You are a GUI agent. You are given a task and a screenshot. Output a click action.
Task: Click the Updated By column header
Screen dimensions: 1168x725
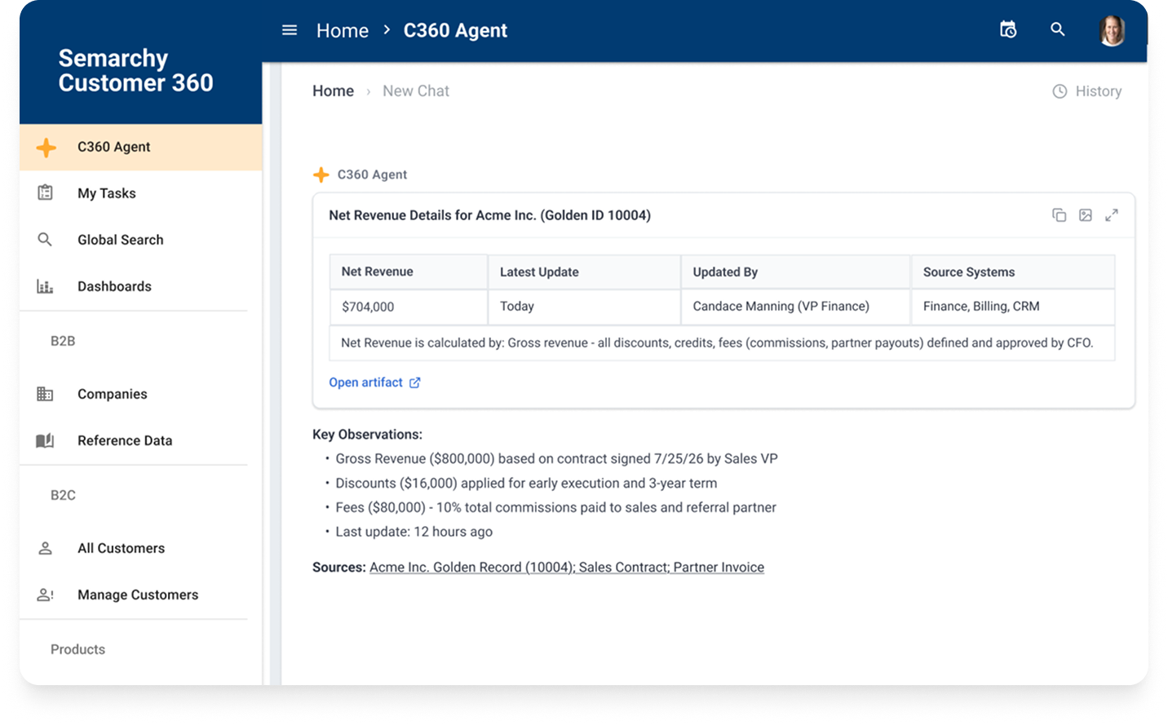(796, 272)
